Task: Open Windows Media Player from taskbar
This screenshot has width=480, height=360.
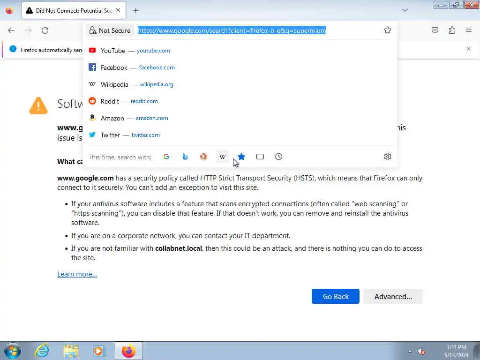Action: (99, 351)
